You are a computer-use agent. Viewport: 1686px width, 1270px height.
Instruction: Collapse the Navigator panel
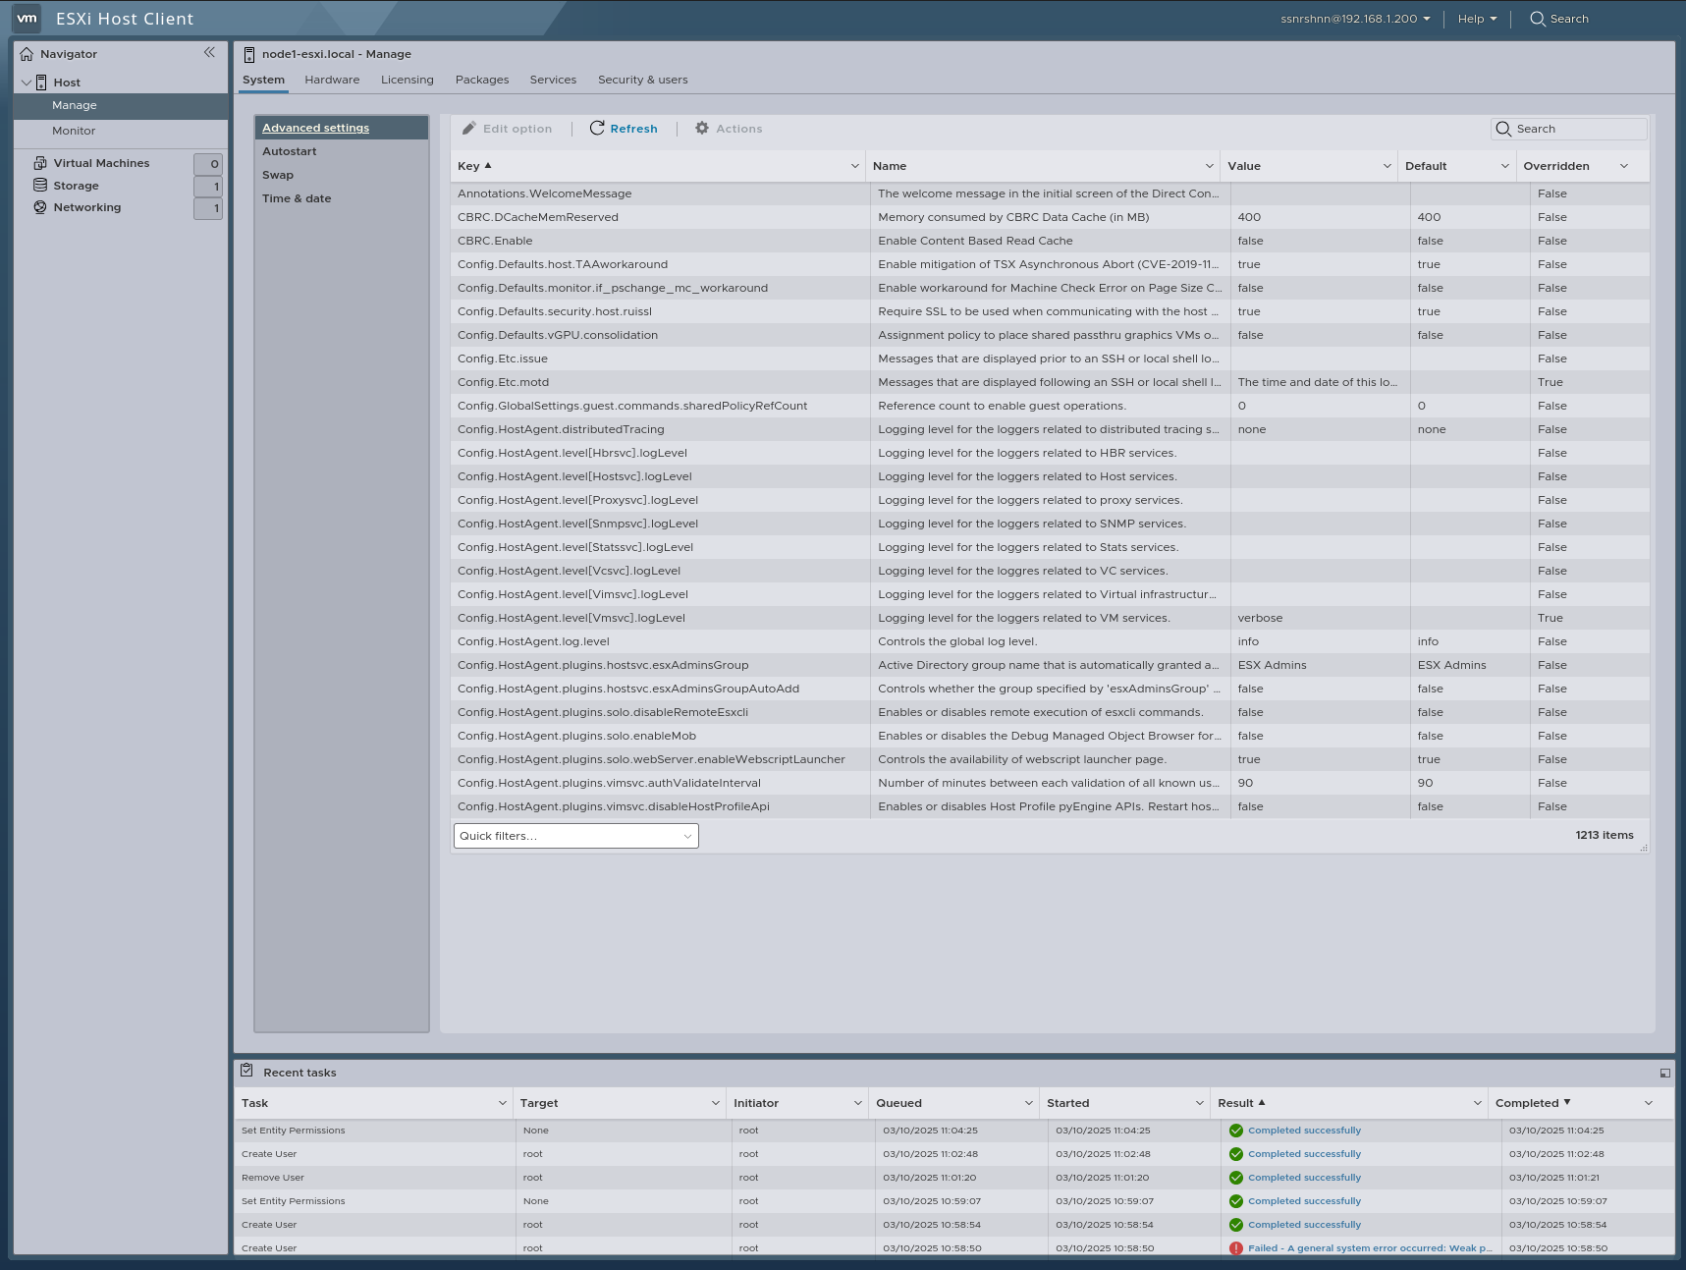209,53
